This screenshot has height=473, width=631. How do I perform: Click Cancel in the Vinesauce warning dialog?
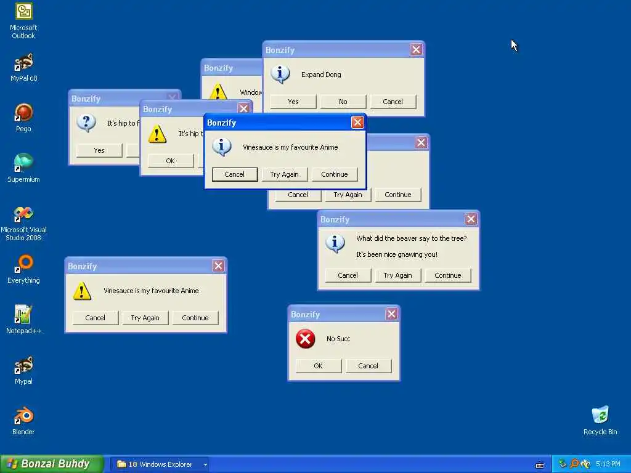[x=96, y=318]
